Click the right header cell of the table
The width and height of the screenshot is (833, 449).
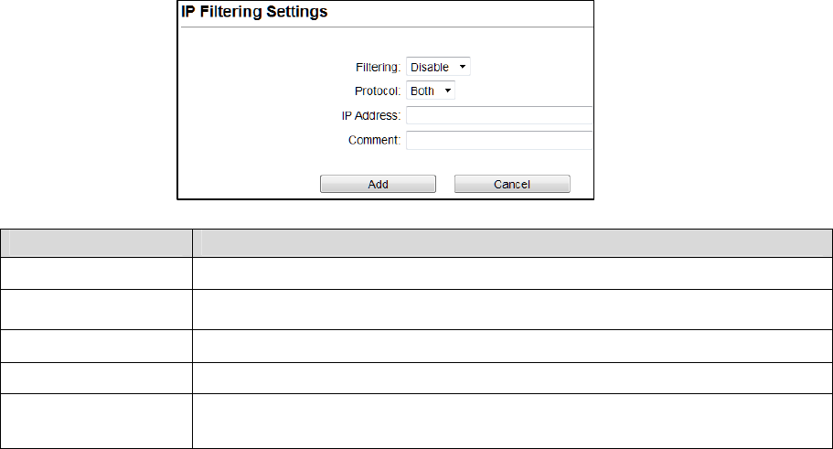tap(511, 243)
